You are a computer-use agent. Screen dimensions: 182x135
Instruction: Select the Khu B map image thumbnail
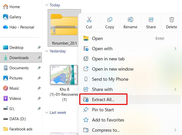click(x=64, y=75)
